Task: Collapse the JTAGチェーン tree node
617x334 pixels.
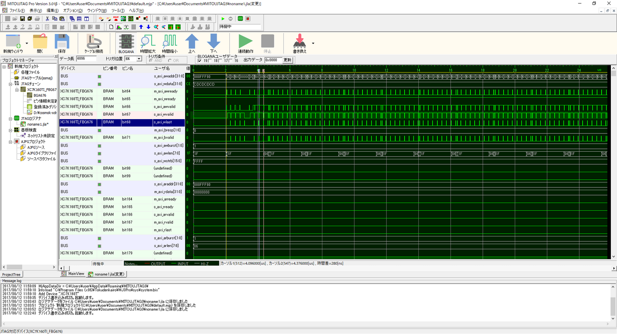Action: click(10, 84)
